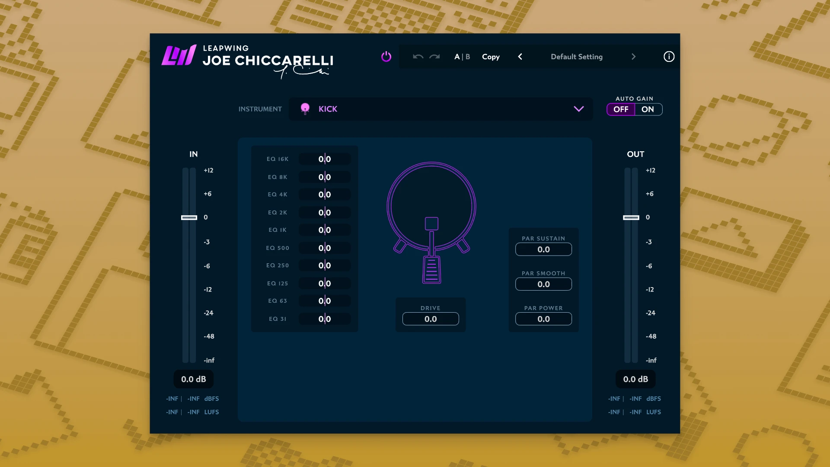Click the EQ 16K value field
Image resolution: width=830 pixels, height=467 pixels.
(x=325, y=159)
